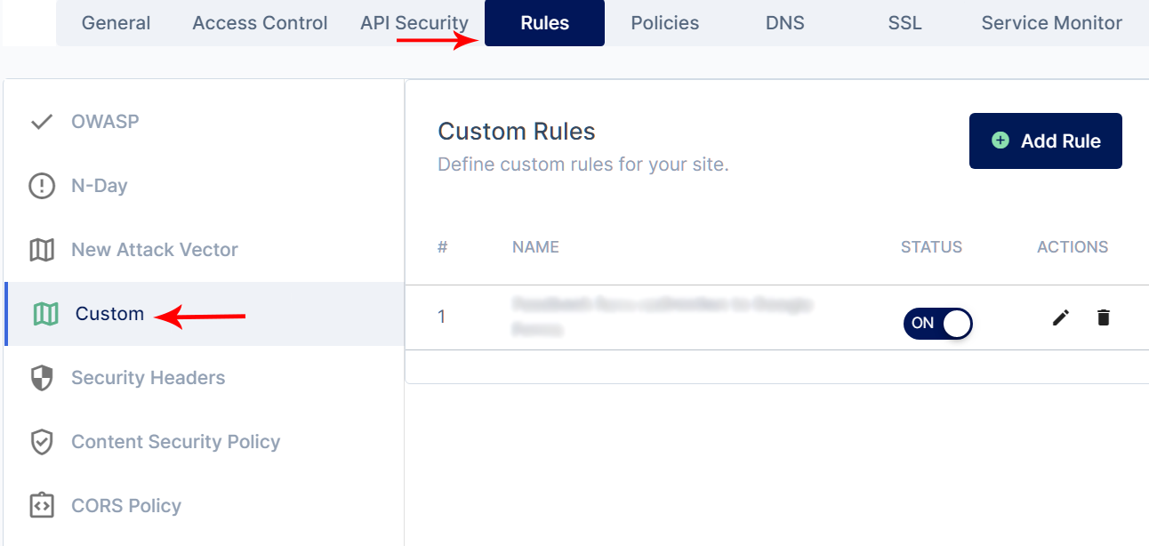Click the Security Headers shield icon
1149x546 pixels.
point(42,378)
